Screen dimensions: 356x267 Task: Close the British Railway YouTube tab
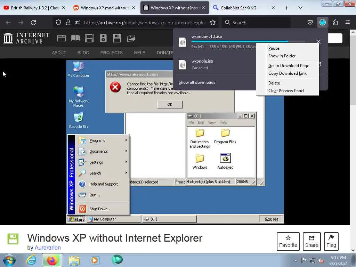[x=64, y=8]
